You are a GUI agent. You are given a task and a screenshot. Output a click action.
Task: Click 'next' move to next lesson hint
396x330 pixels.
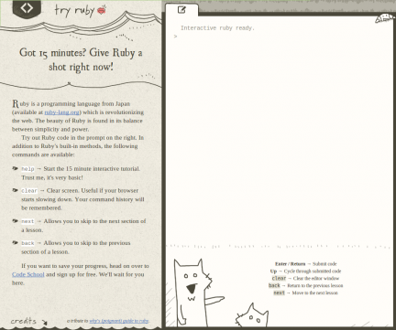[x=305, y=293]
